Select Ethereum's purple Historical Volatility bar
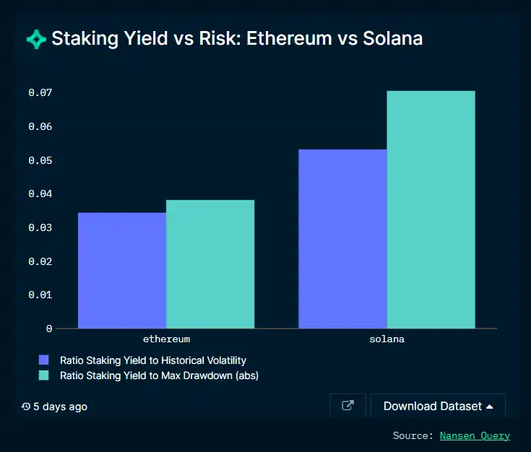This screenshot has height=452, width=531. click(x=122, y=271)
